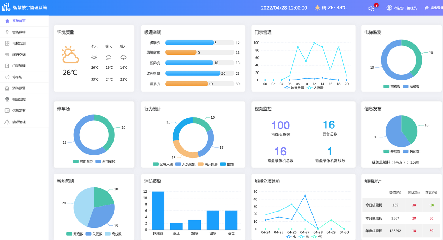The height and width of the screenshot is (240, 443).
Task: Click the 退出登录 link
Action: [x=436, y=8]
